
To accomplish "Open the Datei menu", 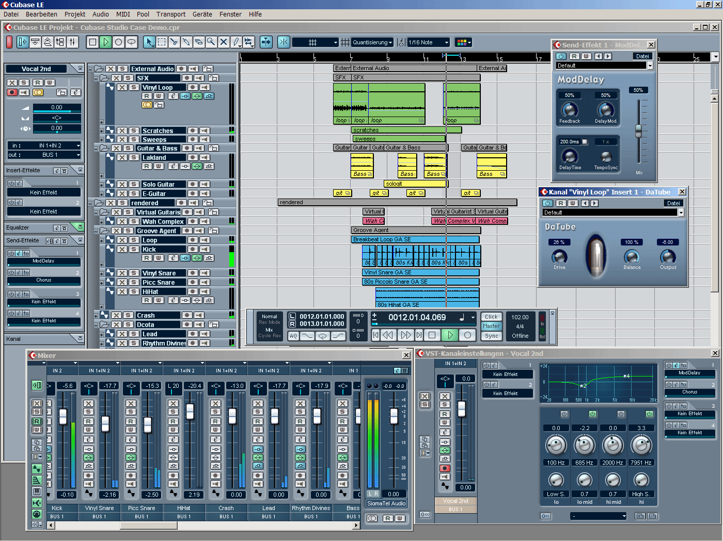I will click(11, 14).
